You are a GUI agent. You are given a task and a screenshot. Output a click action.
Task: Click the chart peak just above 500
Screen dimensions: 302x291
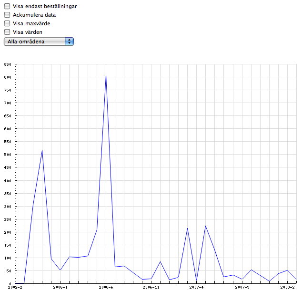tap(42, 151)
